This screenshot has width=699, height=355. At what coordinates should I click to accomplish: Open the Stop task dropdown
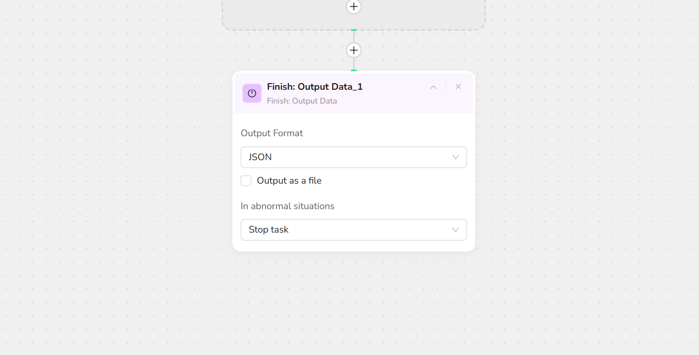(347, 230)
